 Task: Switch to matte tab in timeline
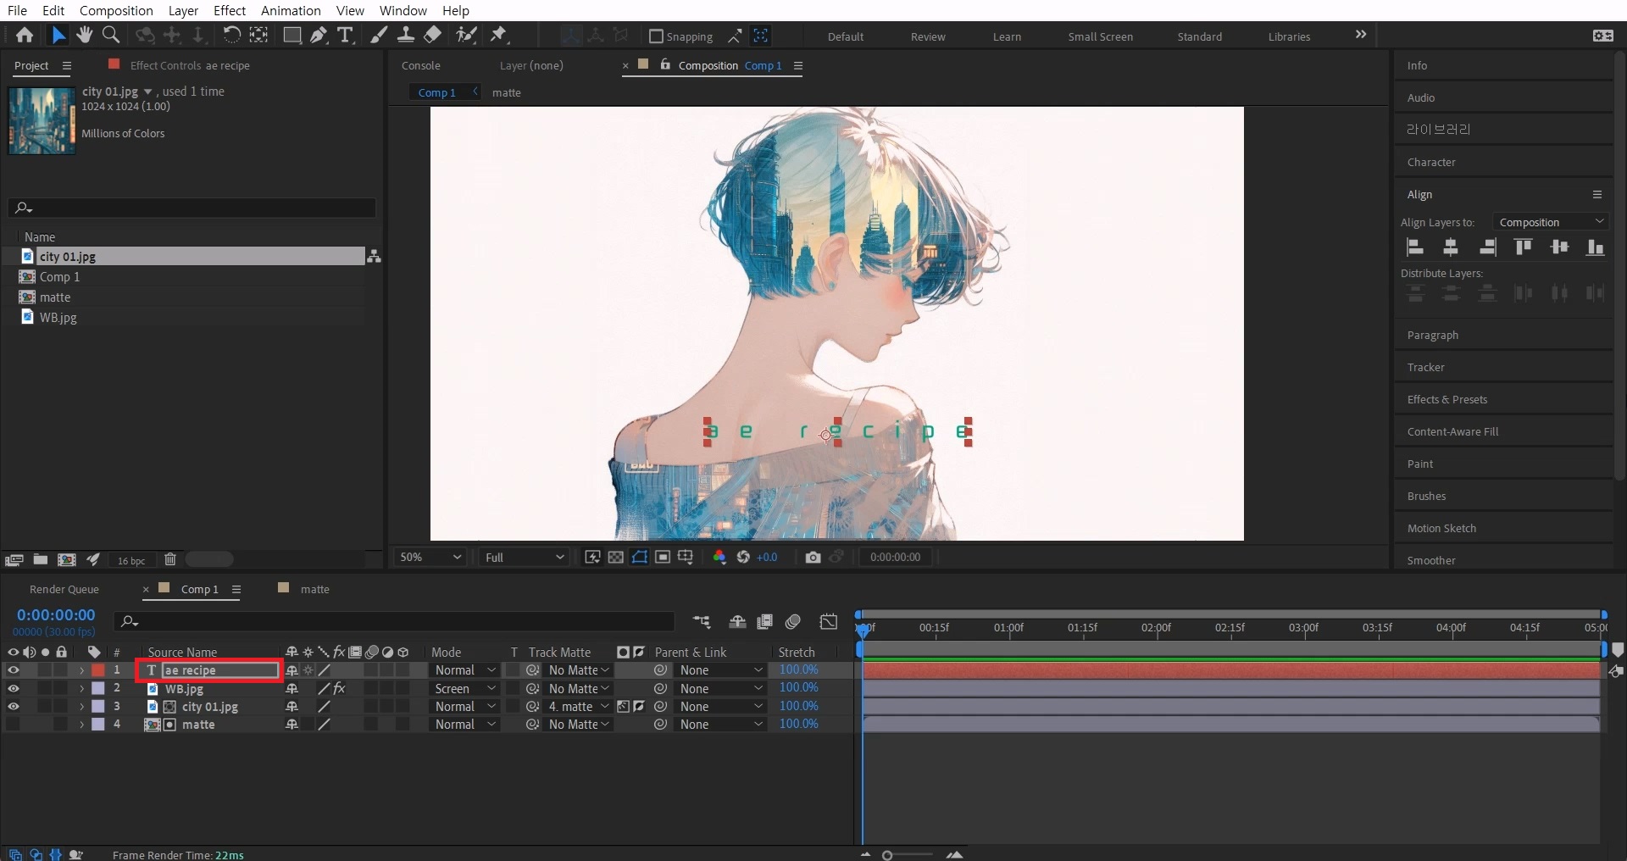click(x=314, y=589)
